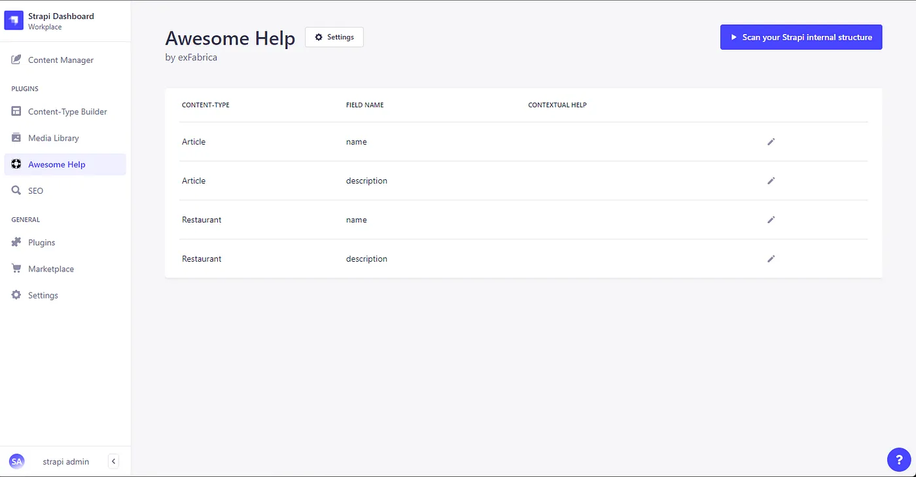Click name field of first Article row
This screenshot has height=477, width=916.
coord(357,142)
